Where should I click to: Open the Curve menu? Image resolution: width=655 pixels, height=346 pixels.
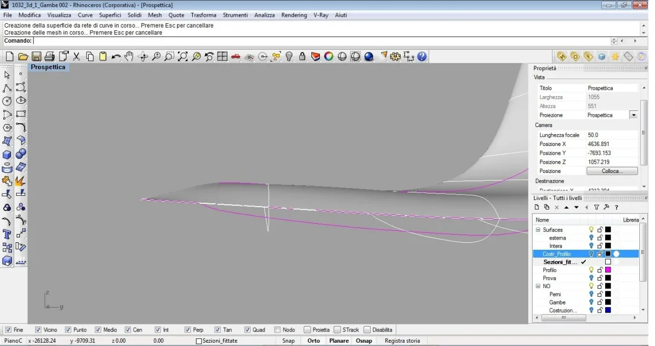click(85, 15)
